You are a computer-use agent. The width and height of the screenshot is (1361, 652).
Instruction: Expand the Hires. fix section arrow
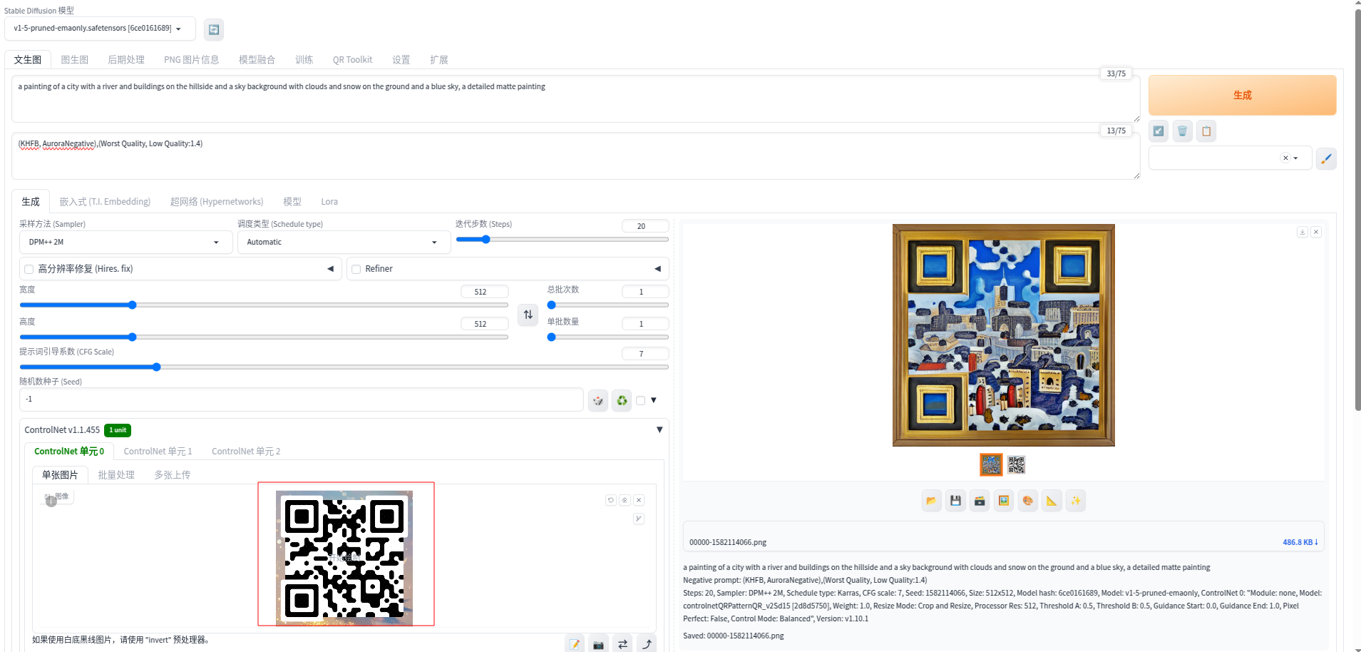click(x=330, y=269)
